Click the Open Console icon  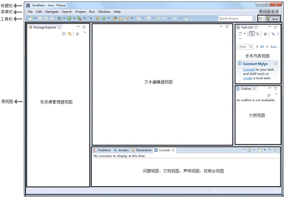pos(260,150)
